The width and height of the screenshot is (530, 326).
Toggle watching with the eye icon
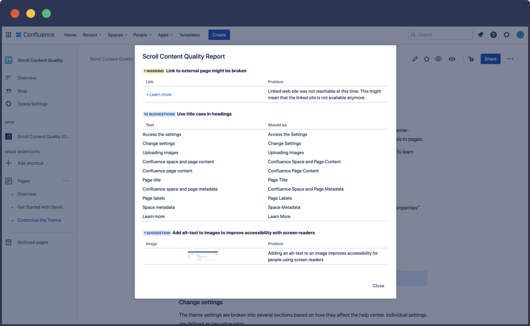point(438,59)
